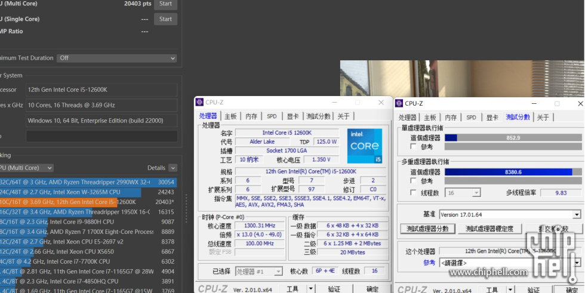Click the core speed value 1300.31 MHz
Image resolution: width=585 pixels, height=293 pixels.
260,226
